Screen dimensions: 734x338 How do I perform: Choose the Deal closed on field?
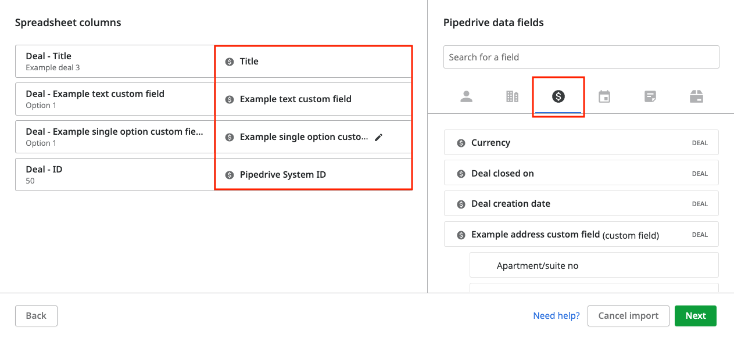581,173
